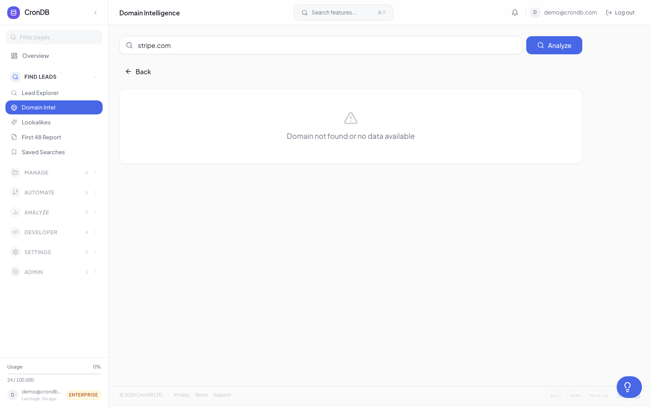The height and width of the screenshot is (407, 651).
Task: Expand the AUTOMATE section
Action: [x=54, y=193]
